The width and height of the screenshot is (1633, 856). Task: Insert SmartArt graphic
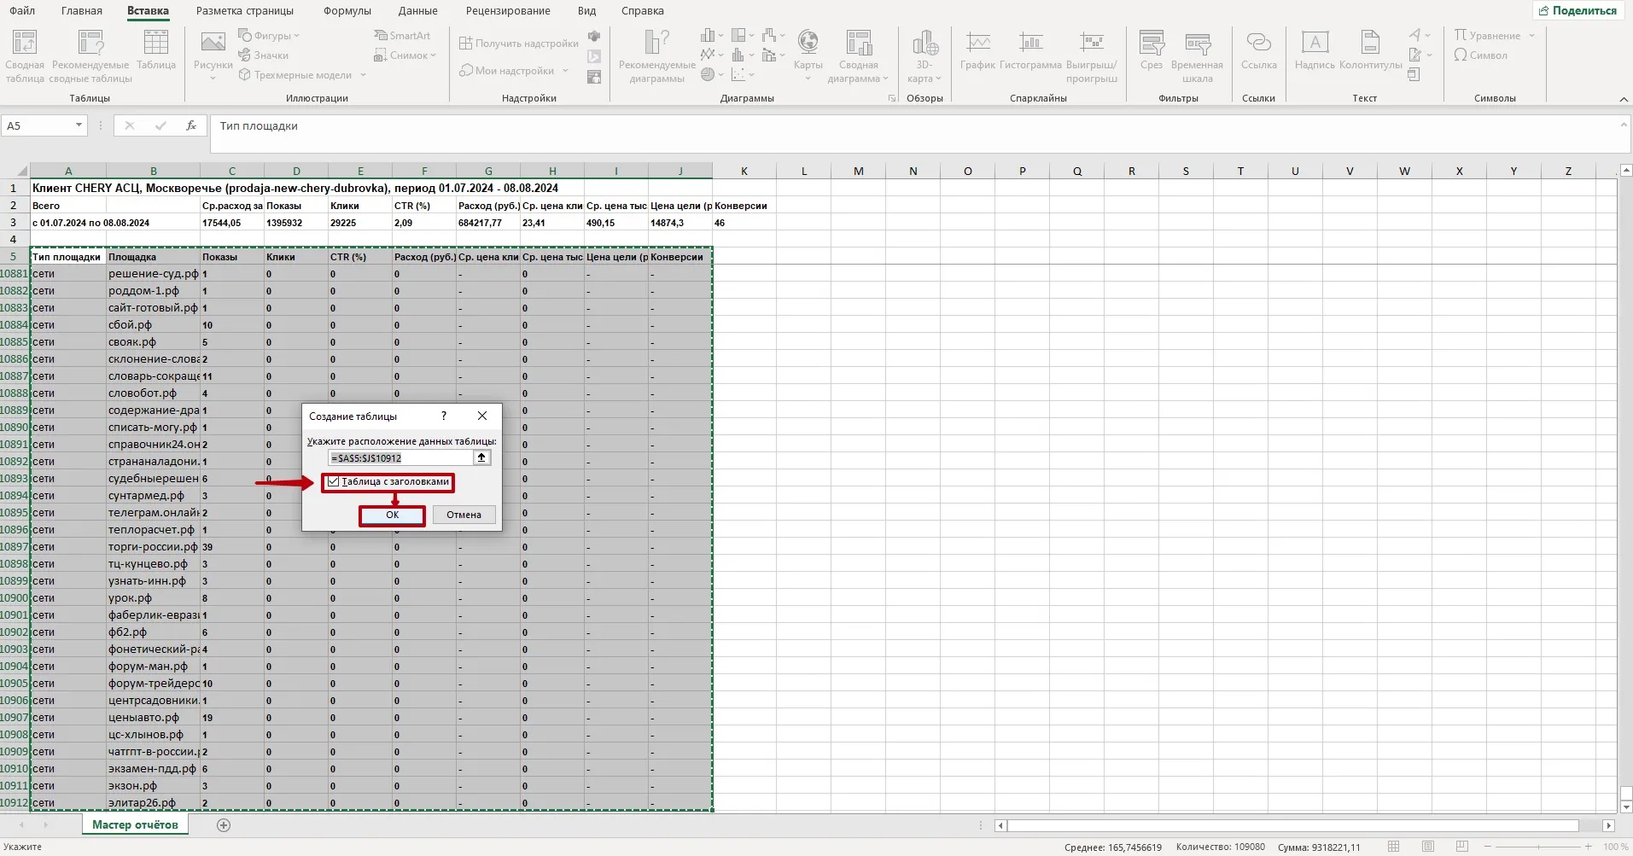tap(402, 35)
